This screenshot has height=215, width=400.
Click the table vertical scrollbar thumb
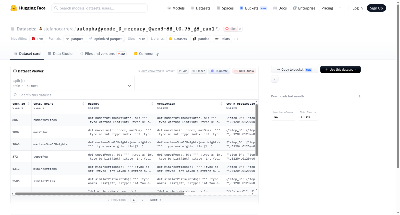pyautogui.click(x=256, y=130)
